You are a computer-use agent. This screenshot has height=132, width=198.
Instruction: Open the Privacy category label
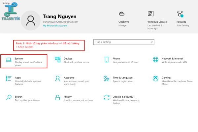[68, 97]
